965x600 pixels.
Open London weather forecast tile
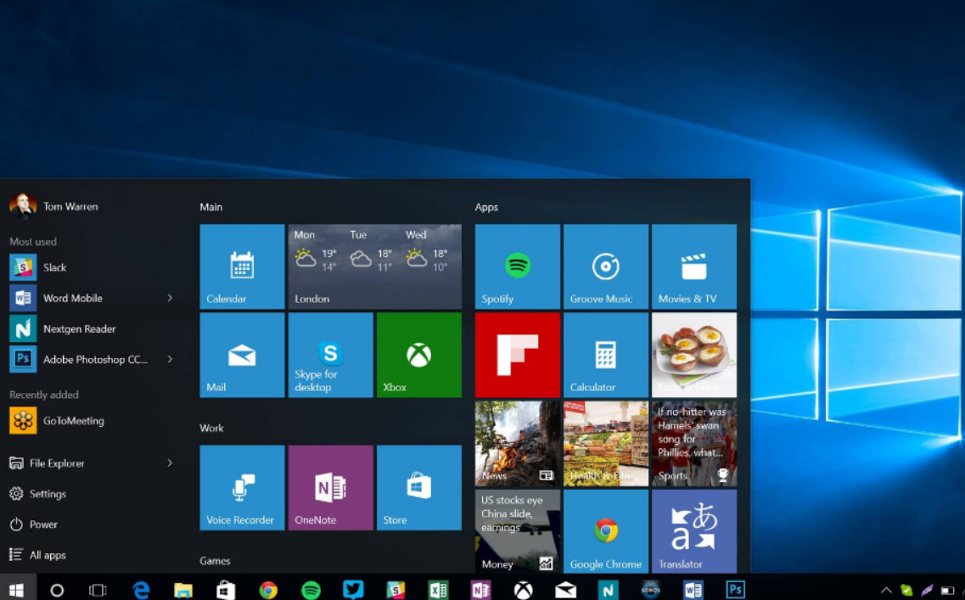point(374,266)
